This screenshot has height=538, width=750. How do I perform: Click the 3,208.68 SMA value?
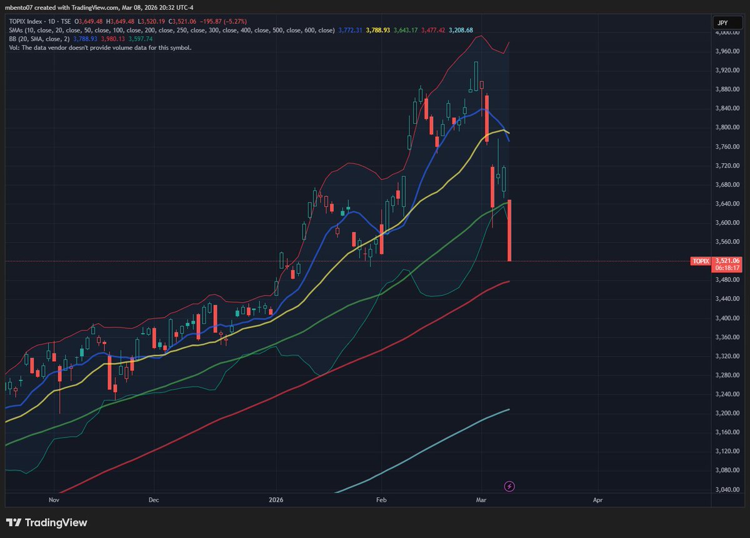tap(461, 30)
